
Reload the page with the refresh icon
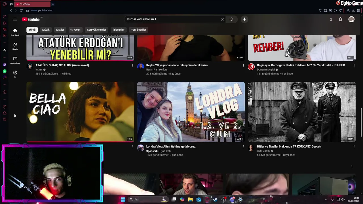[x=21, y=10]
